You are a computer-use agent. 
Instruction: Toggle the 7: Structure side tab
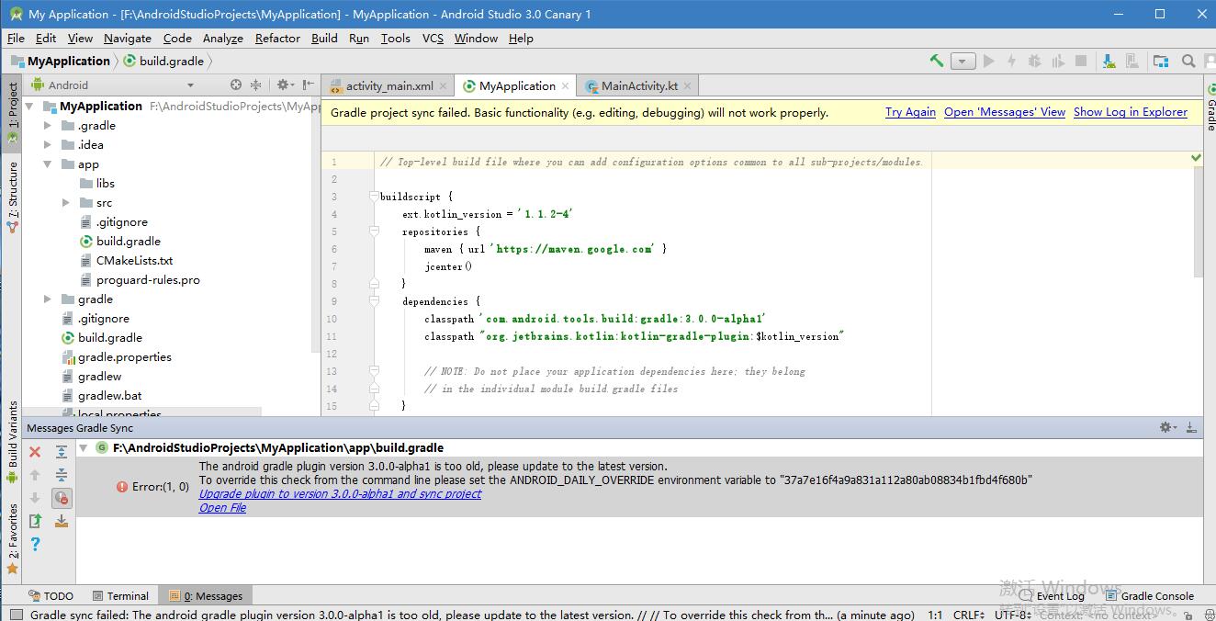pos(13,197)
